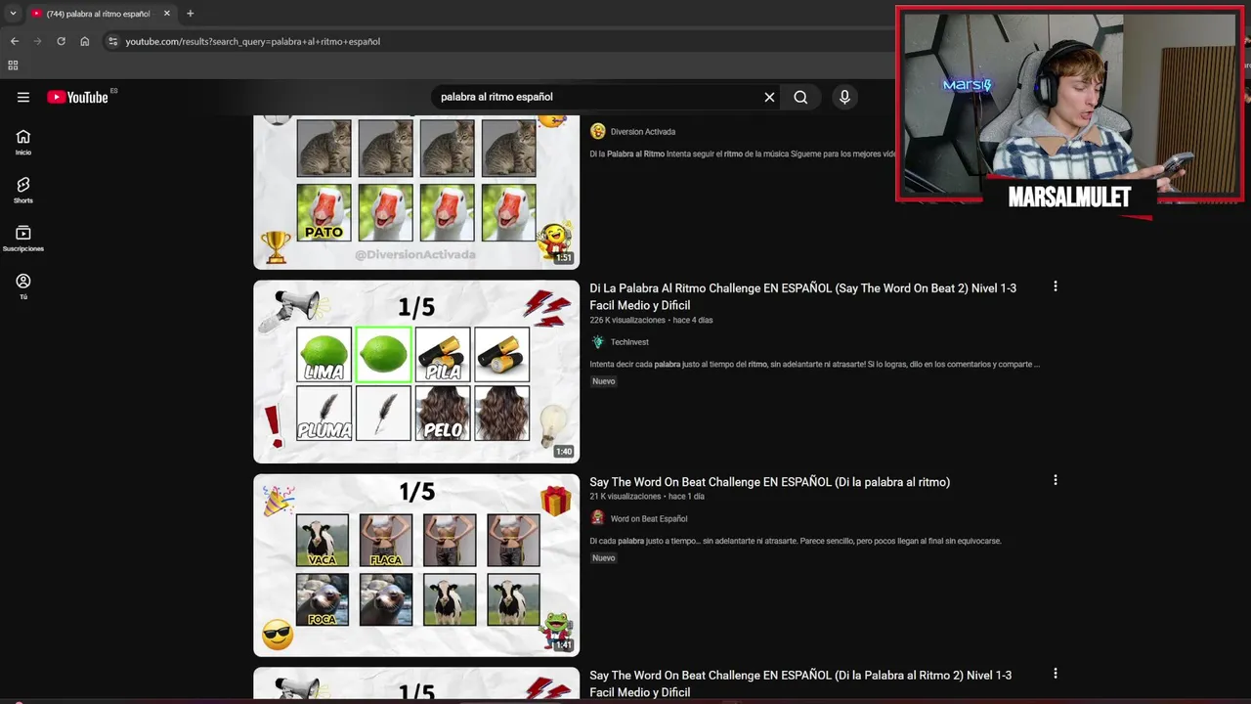Open the YouTube hamburger guide menu

click(23, 97)
